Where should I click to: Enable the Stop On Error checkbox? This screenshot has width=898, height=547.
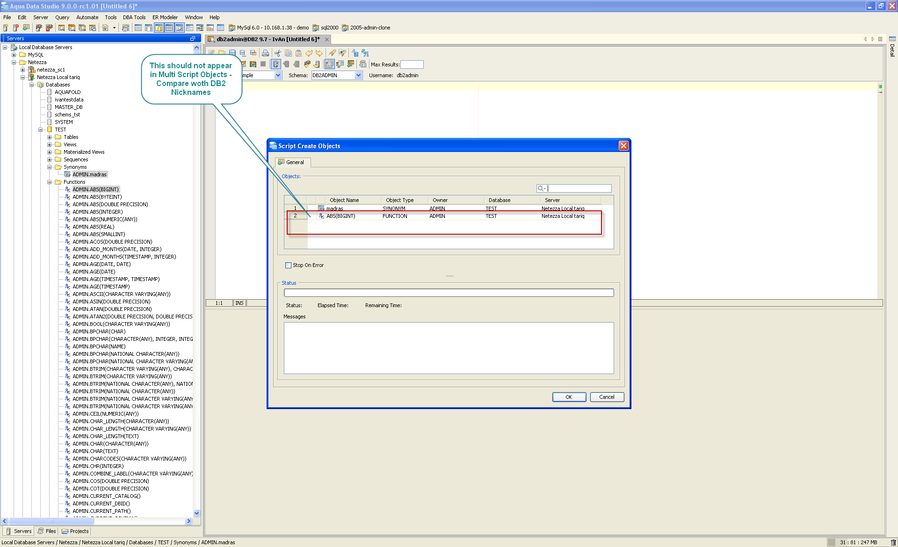point(288,265)
